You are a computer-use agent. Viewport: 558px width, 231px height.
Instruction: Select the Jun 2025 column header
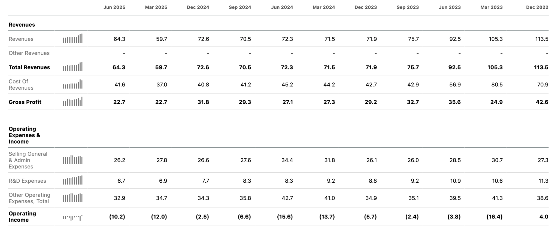pyautogui.click(x=114, y=7)
